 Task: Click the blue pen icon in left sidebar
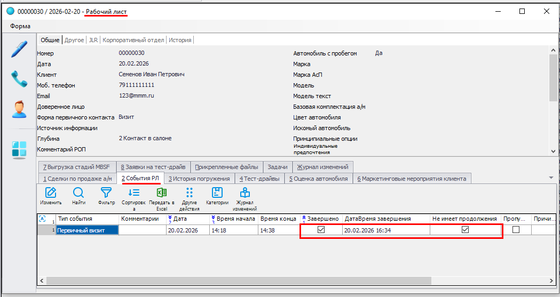tap(19, 50)
